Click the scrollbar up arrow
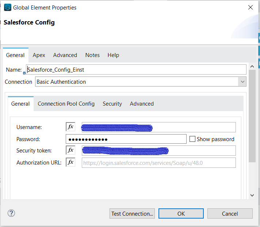The height and width of the screenshot is (227, 260). click(252, 67)
